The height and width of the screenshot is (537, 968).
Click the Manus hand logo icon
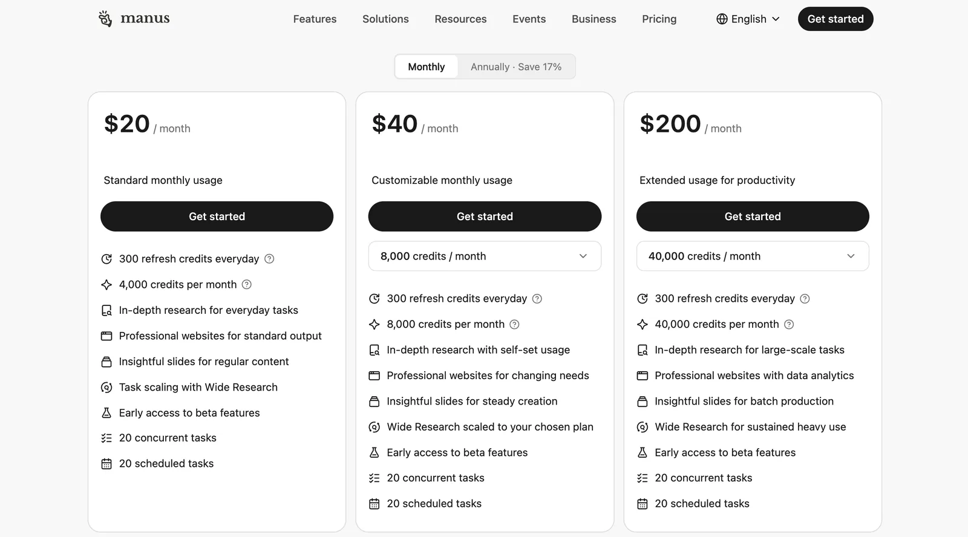[x=105, y=19]
